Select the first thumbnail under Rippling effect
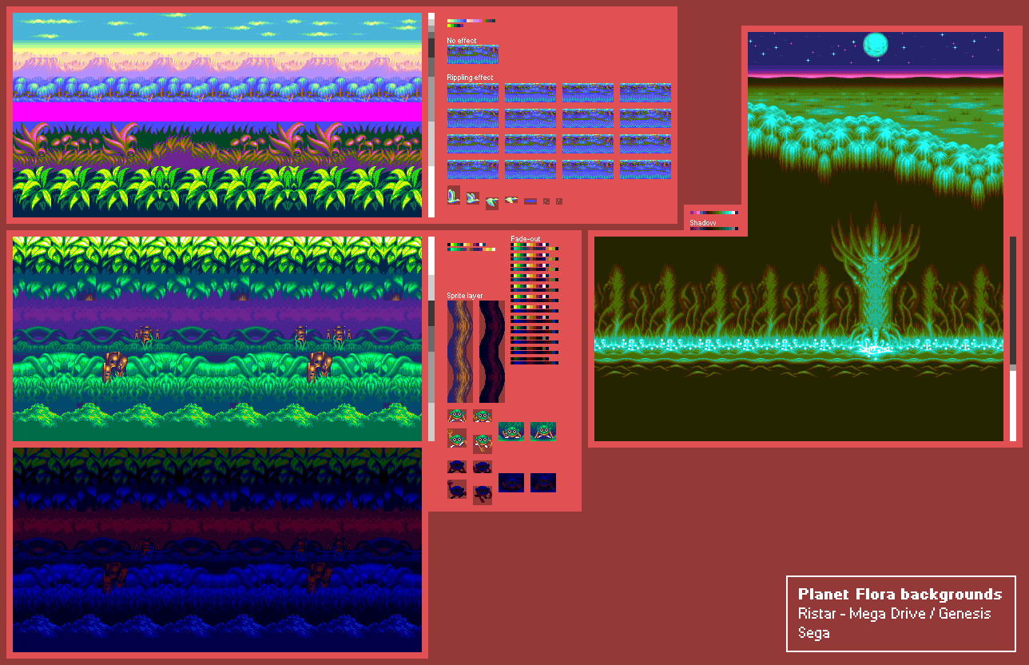 473,93
